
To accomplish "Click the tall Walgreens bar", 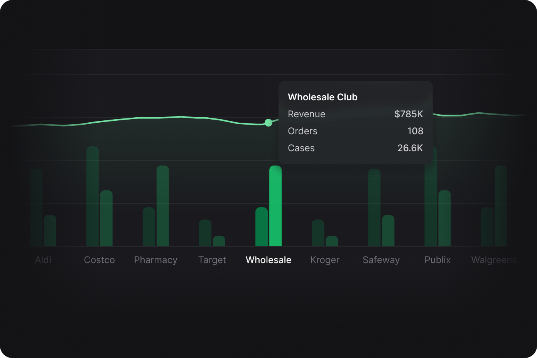I will (501, 206).
